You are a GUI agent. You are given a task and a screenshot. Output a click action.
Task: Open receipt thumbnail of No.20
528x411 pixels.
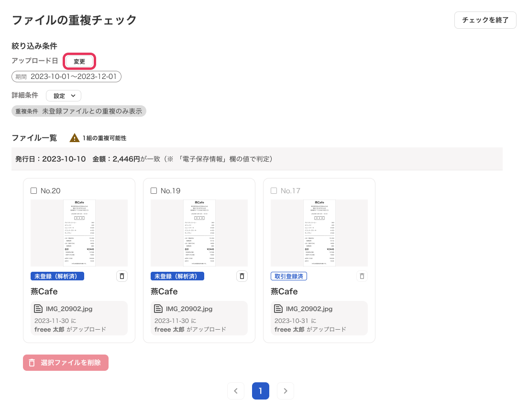click(x=79, y=233)
